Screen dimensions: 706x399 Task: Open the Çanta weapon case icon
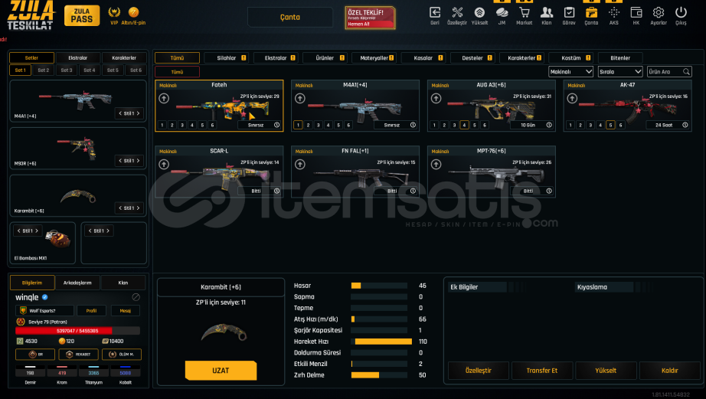coord(591,12)
